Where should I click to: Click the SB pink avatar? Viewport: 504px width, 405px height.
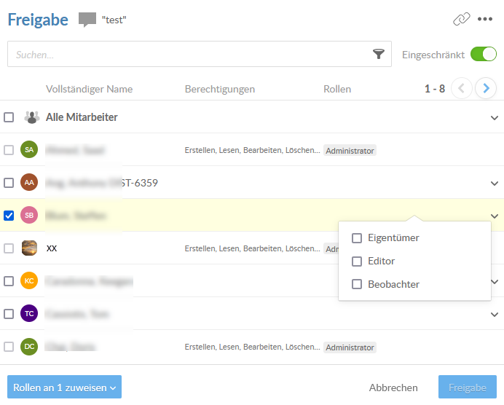[x=29, y=216]
